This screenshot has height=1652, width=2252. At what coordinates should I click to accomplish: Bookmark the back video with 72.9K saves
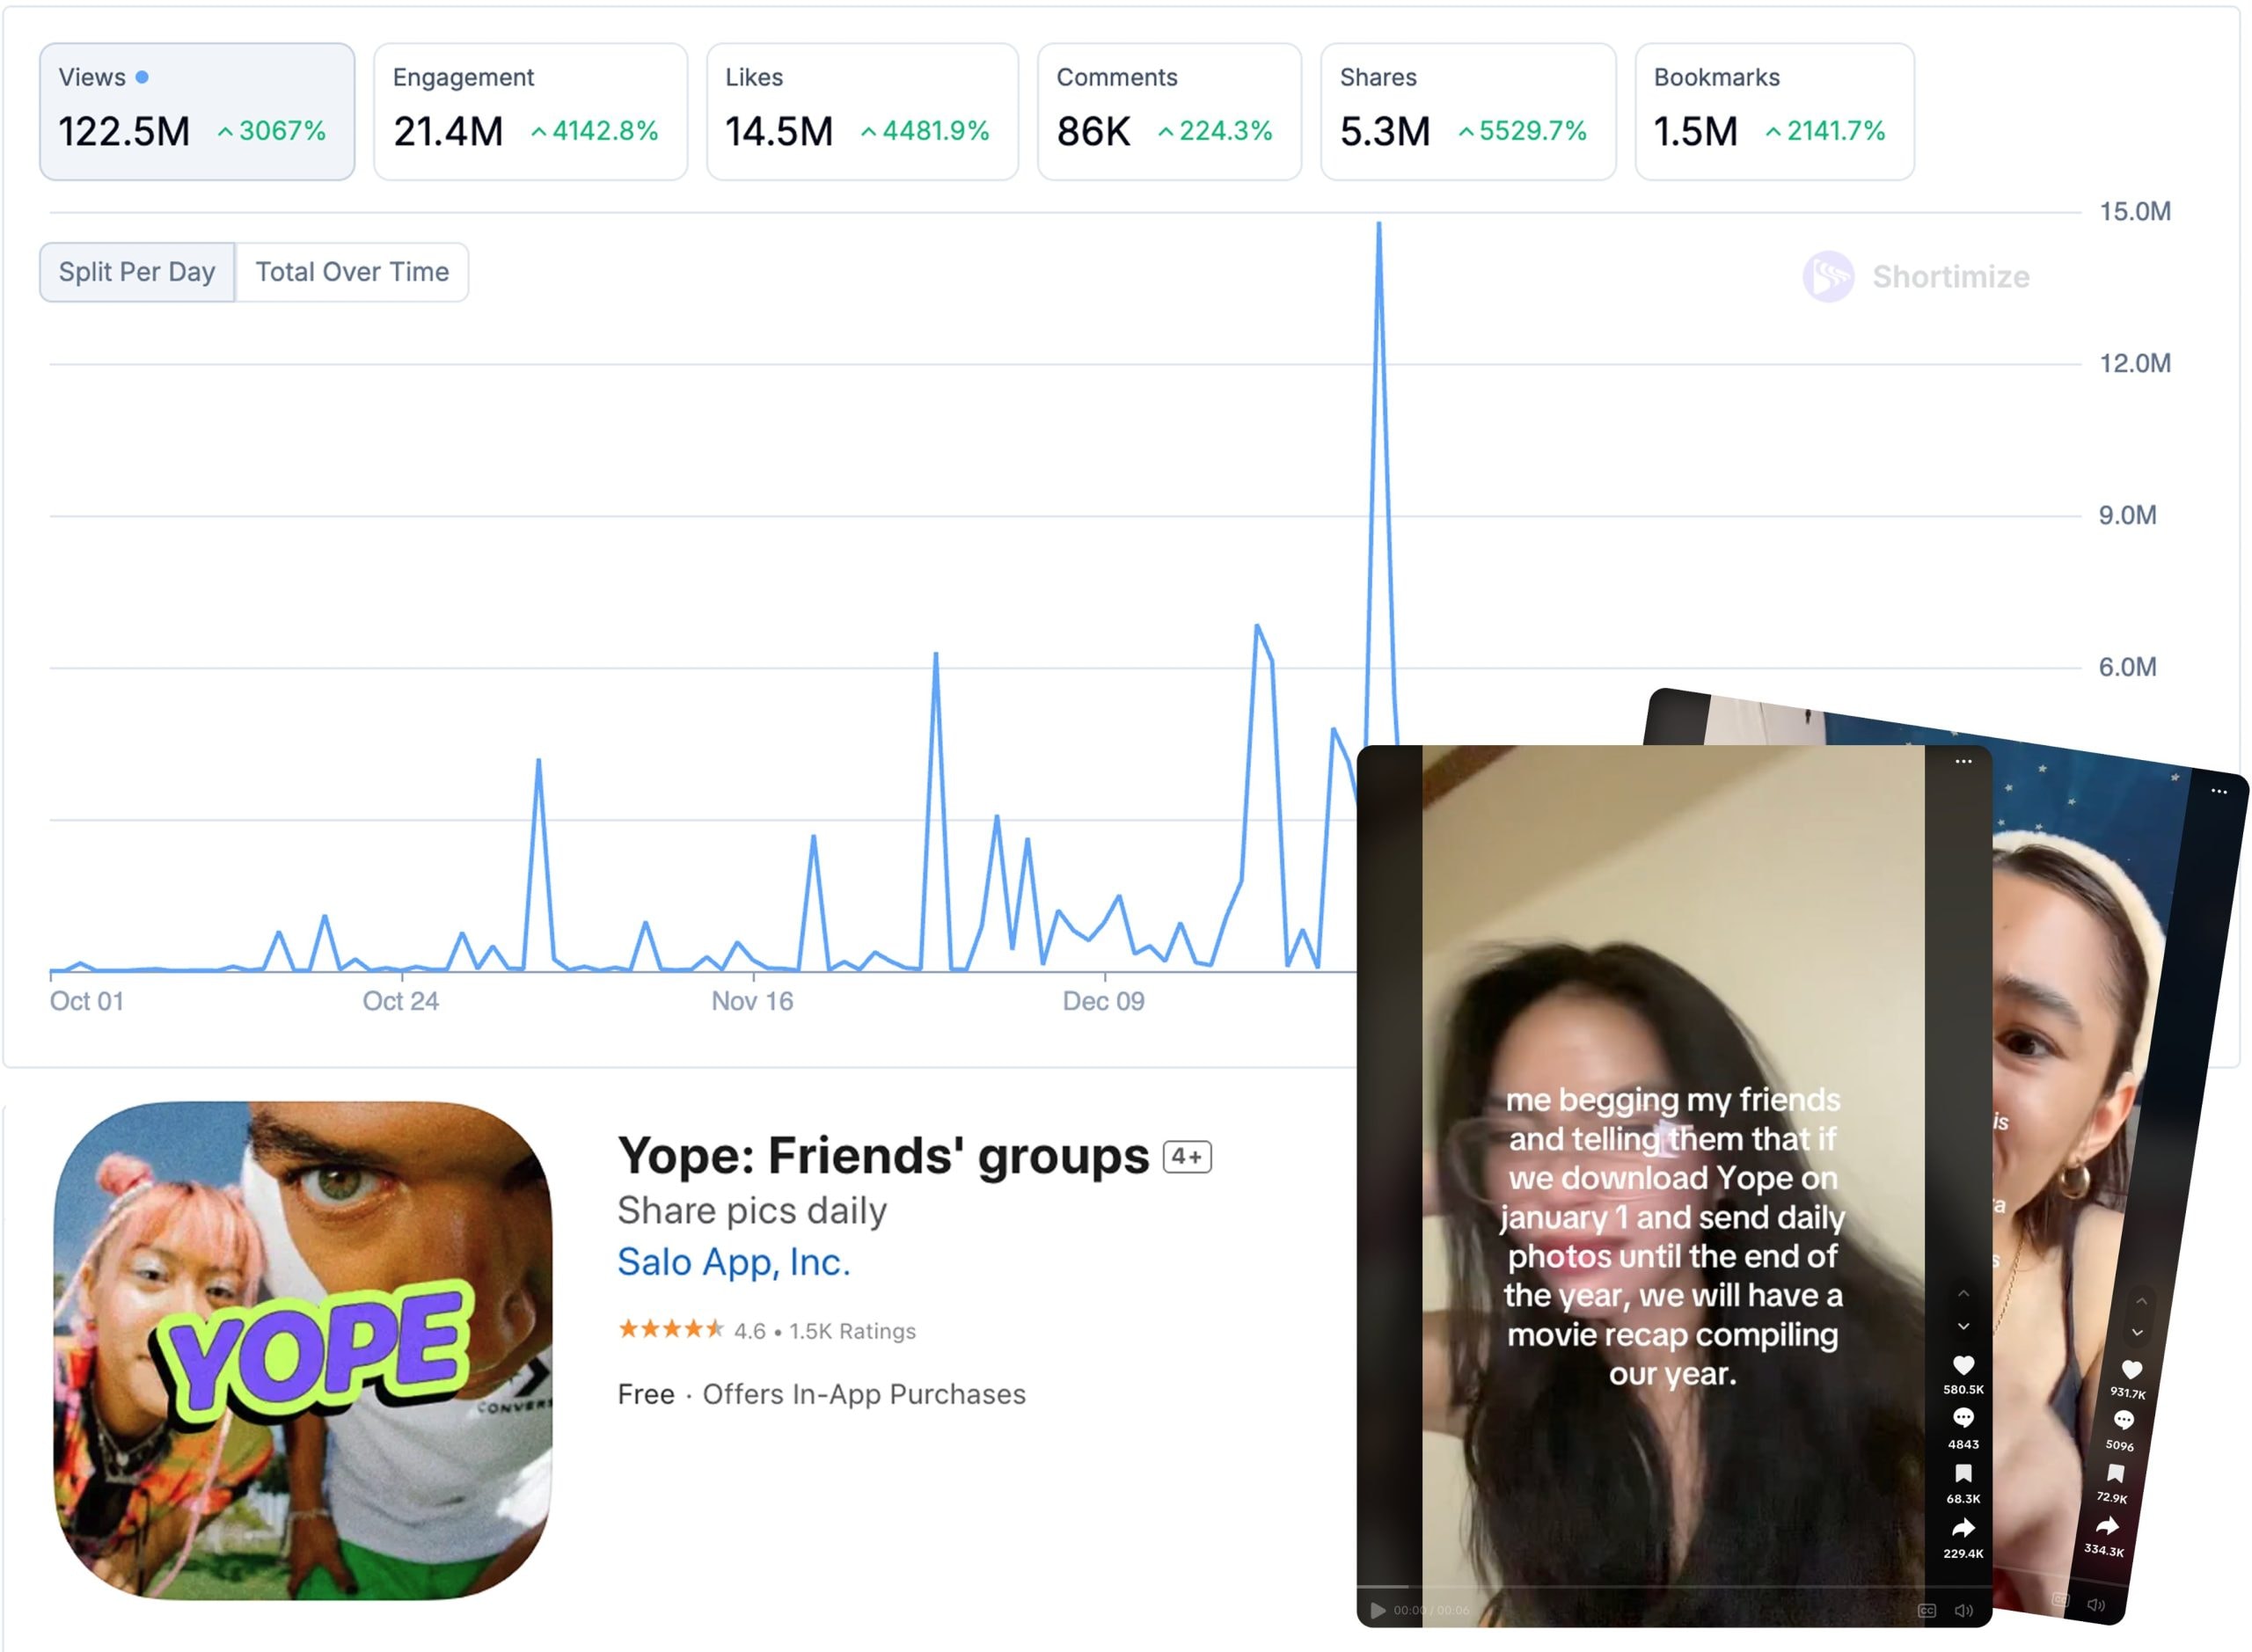point(2115,1473)
